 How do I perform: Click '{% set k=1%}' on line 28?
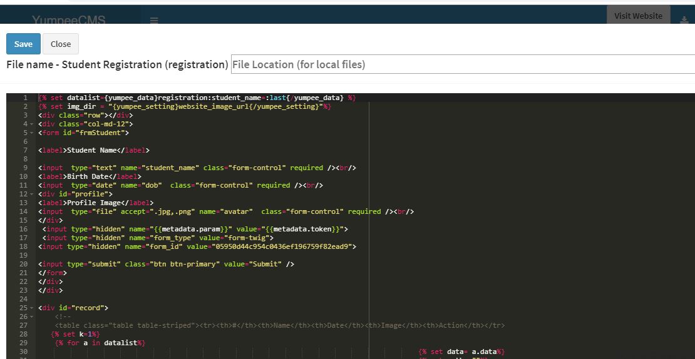75,334
